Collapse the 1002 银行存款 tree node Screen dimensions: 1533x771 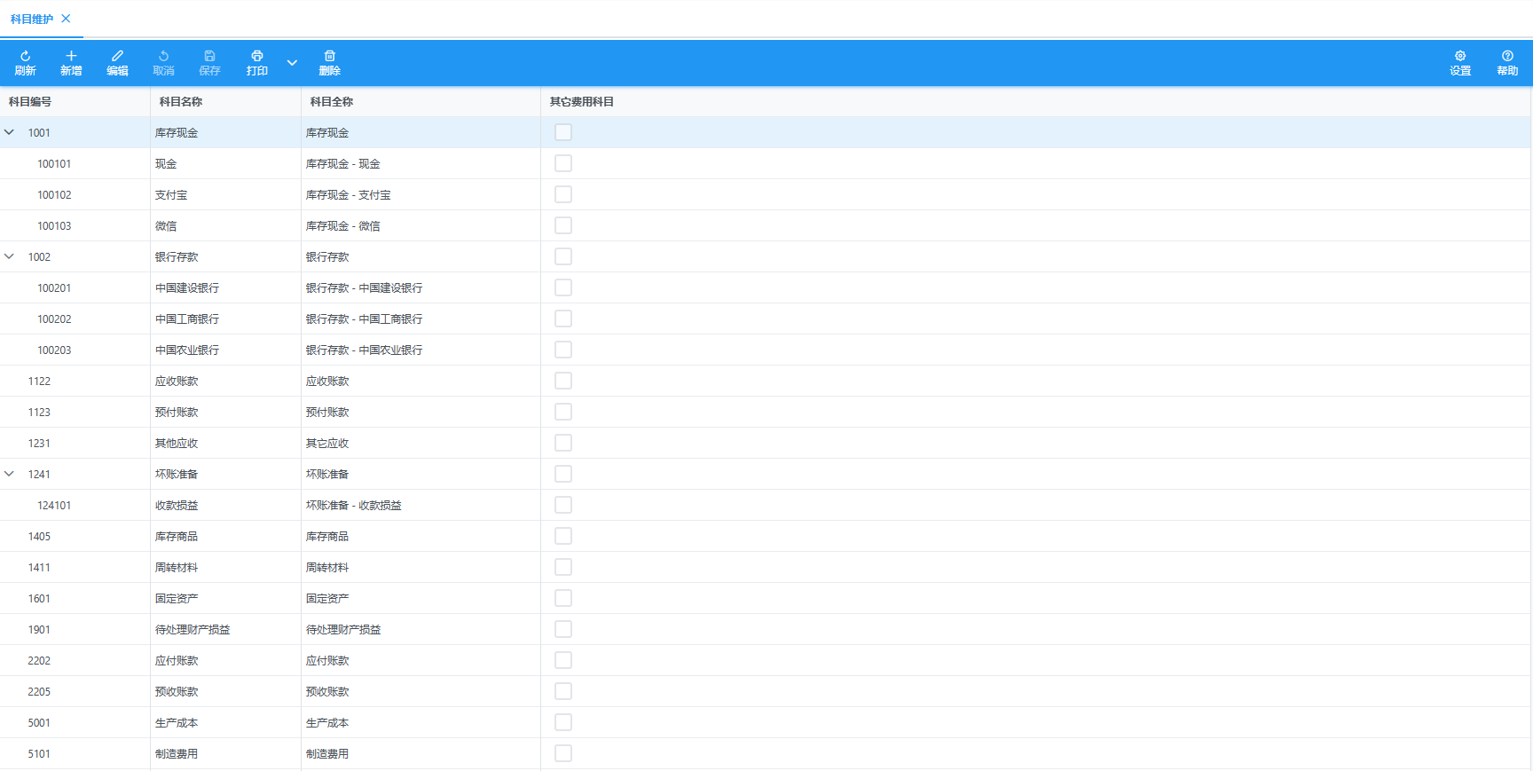(x=10, y=256)
